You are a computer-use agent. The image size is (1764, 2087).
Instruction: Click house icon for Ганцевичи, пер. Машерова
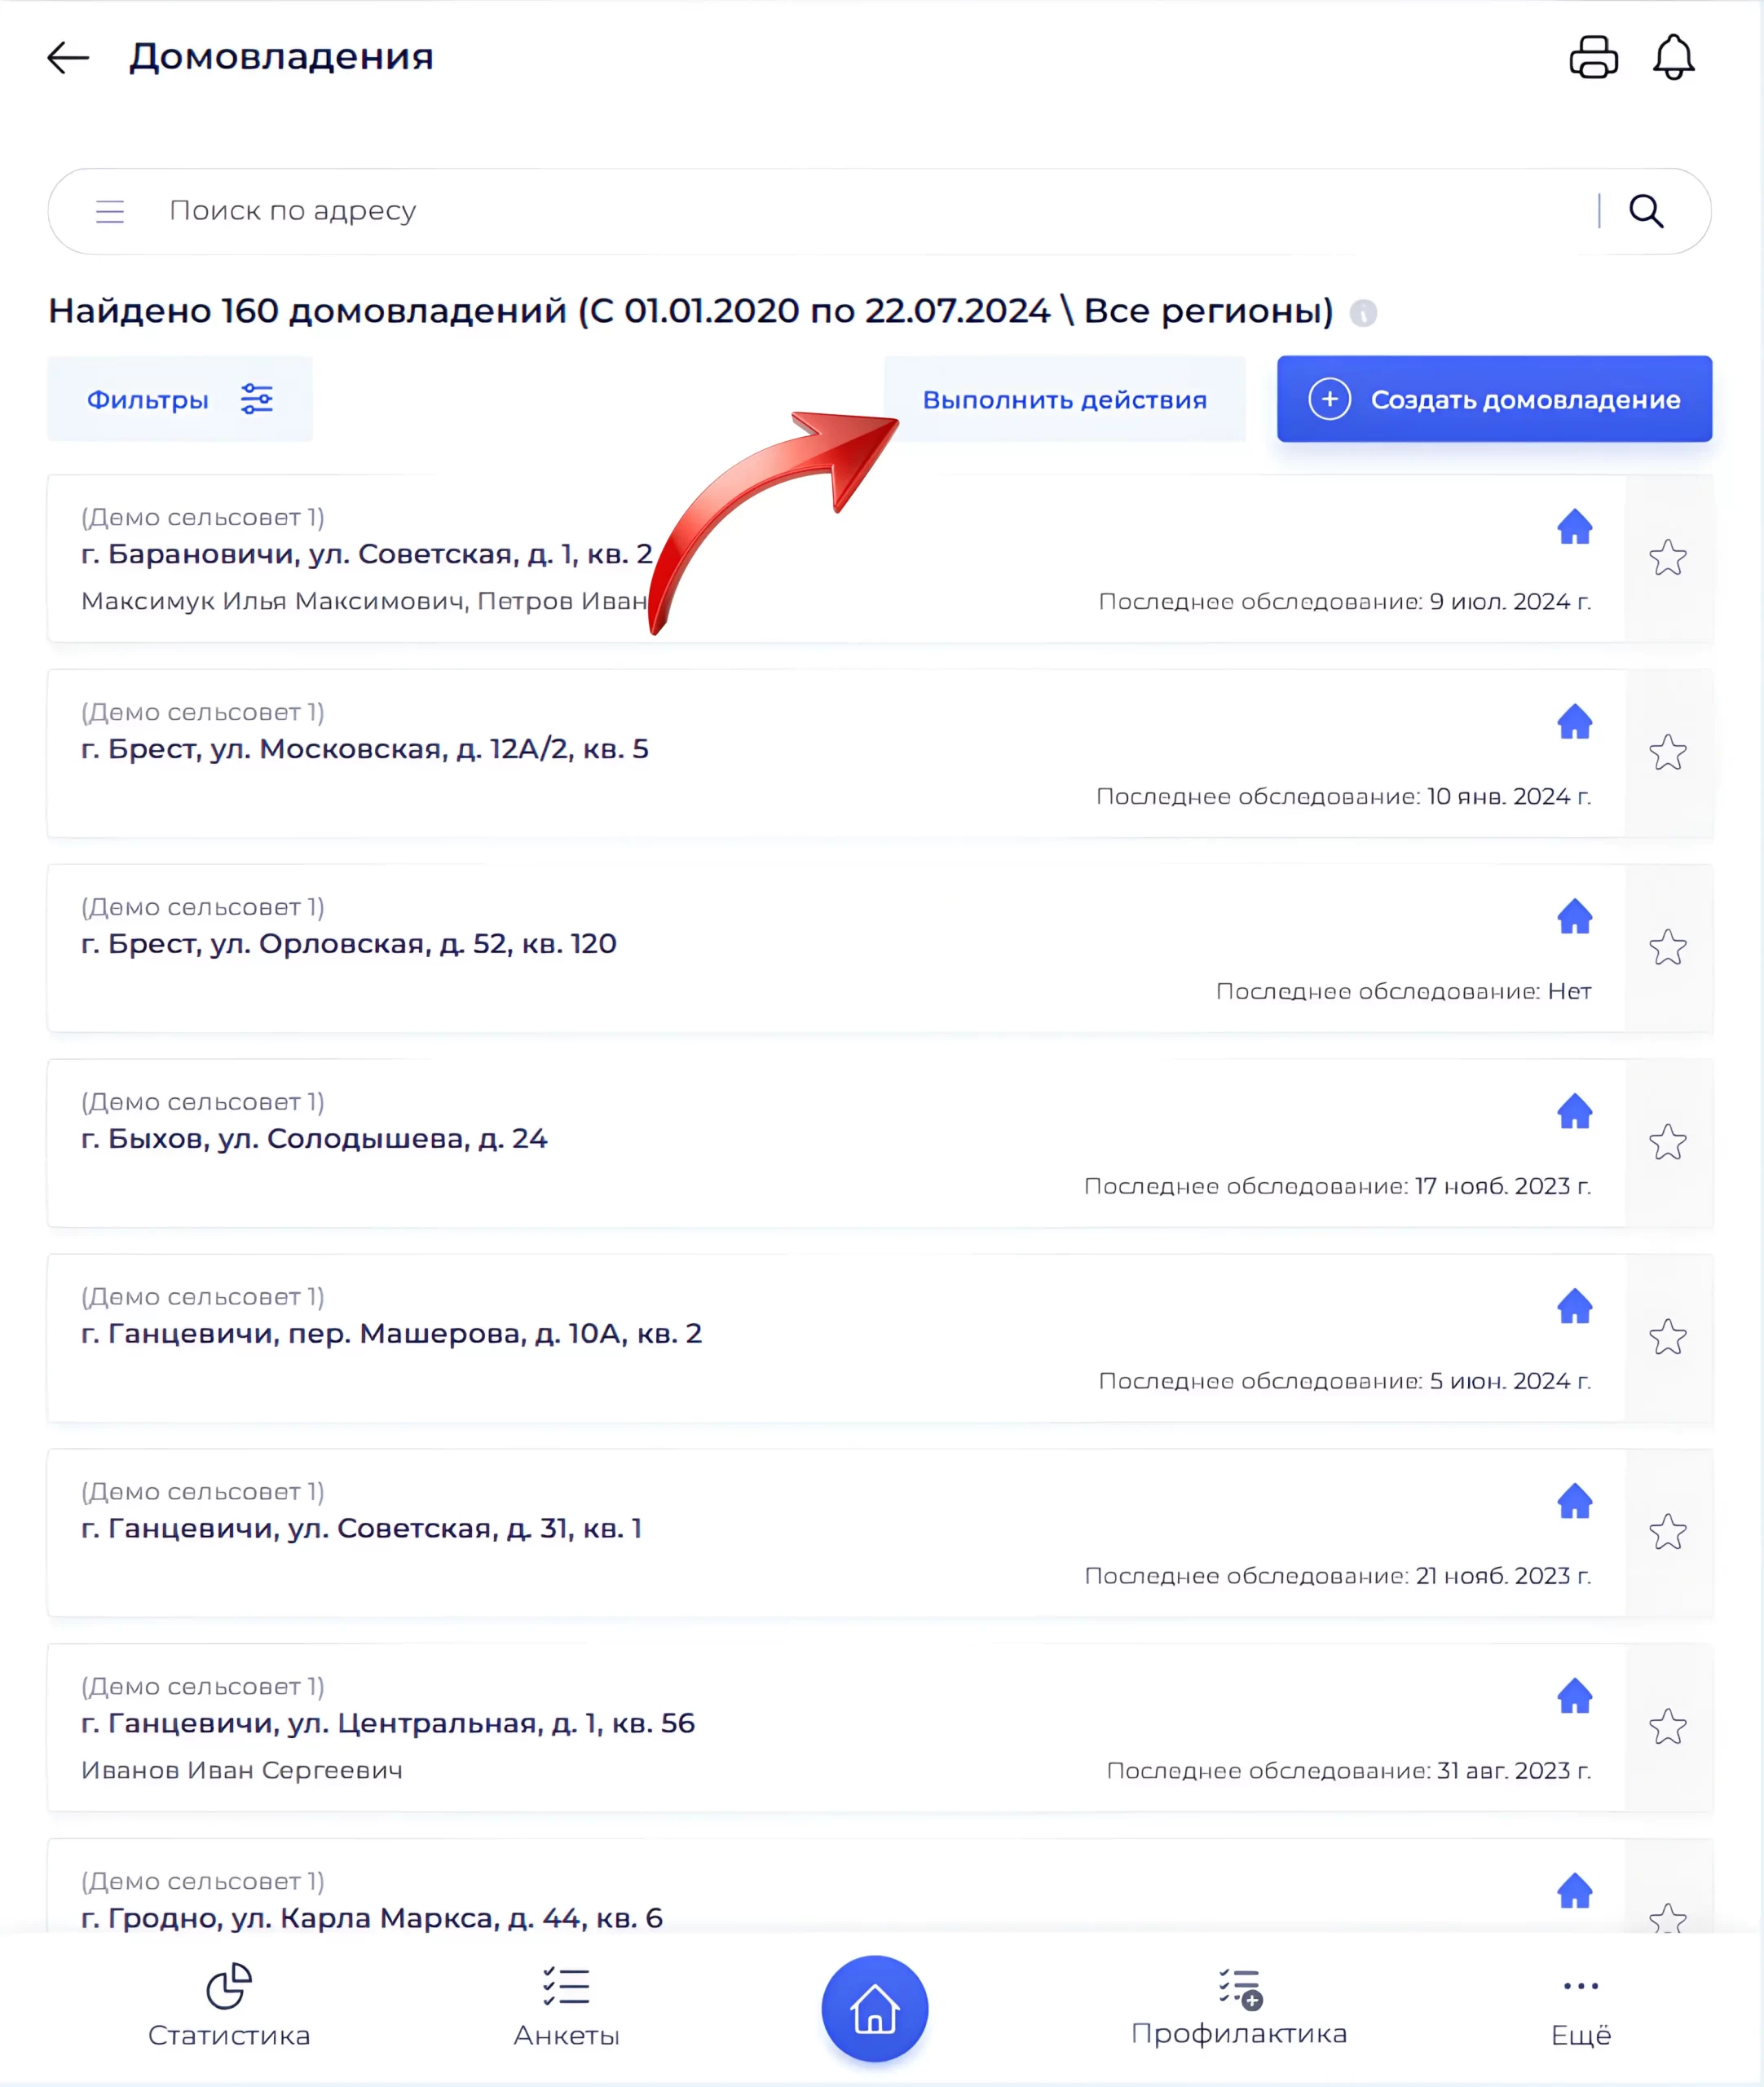coord(1575,1306)
